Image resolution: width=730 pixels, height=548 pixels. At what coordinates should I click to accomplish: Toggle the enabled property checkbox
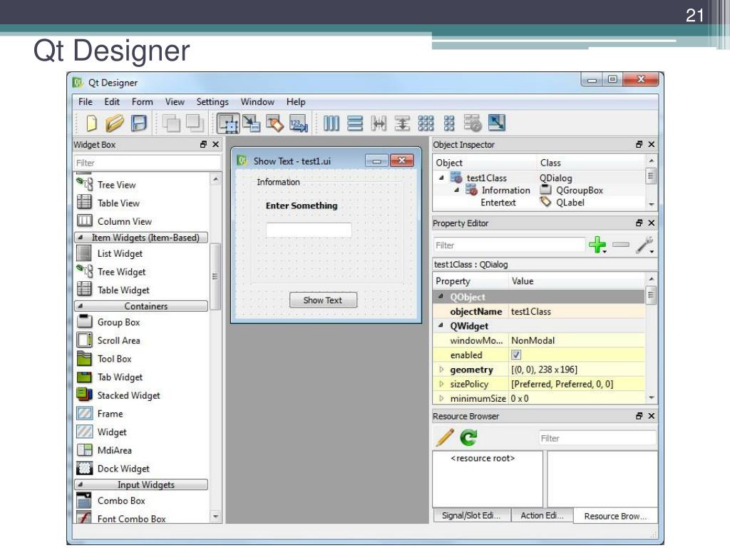[x=516, y=355]
